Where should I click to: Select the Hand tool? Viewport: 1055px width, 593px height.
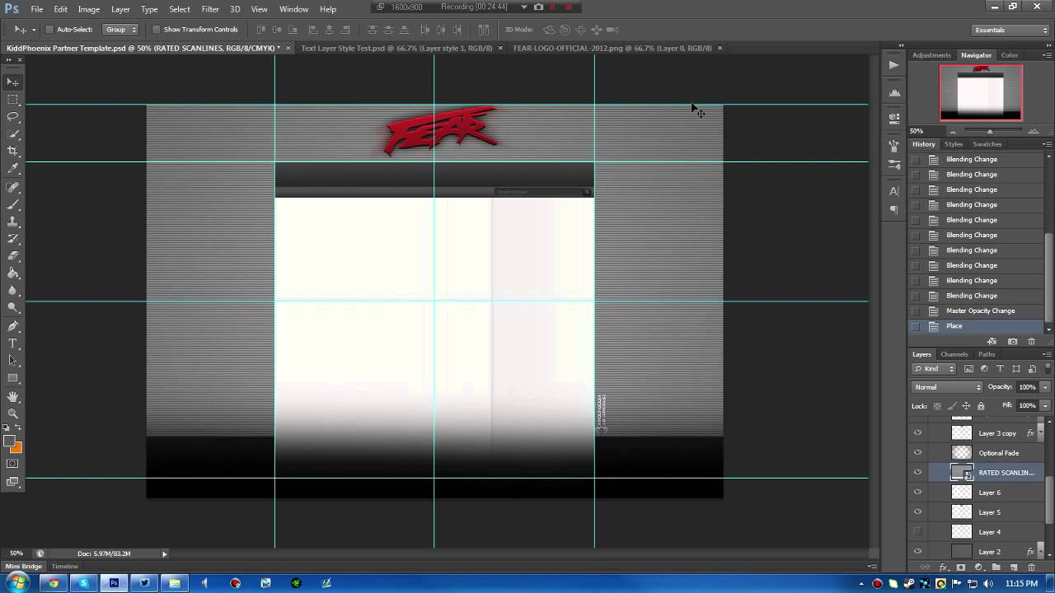(x=13, y=397)
